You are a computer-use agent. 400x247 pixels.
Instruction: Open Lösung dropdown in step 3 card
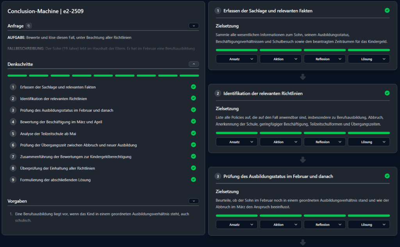[x=369, y=225]
